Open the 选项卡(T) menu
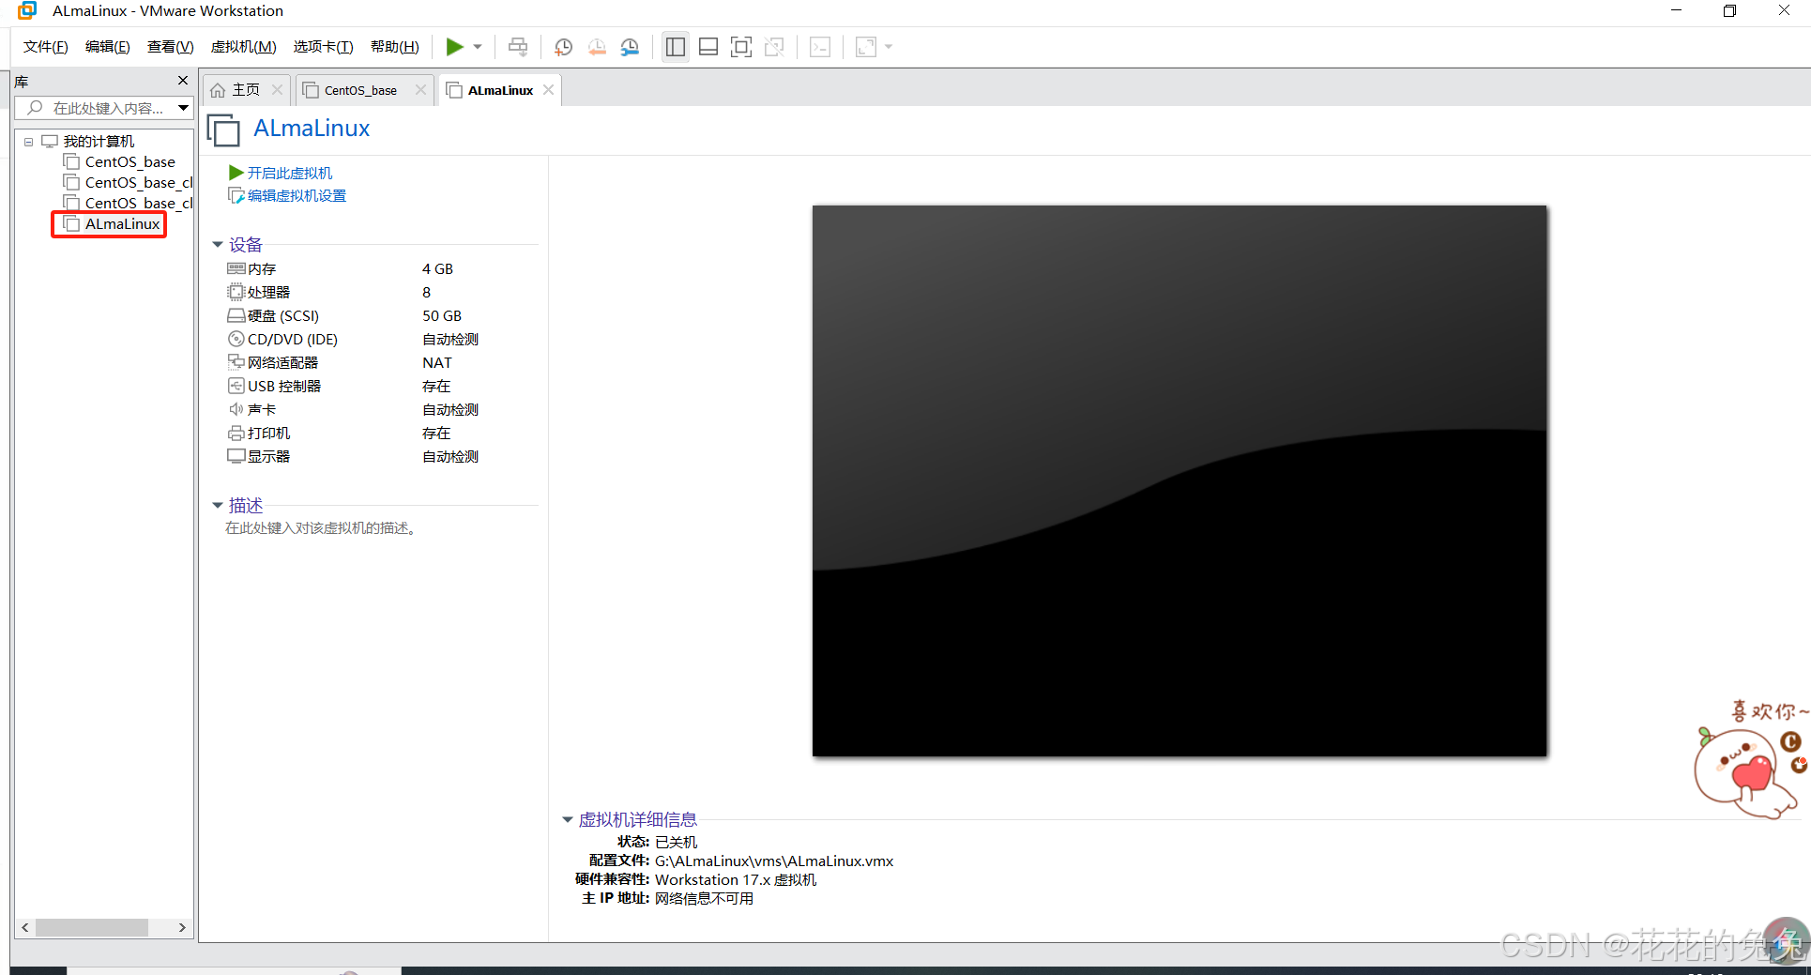The width and height of the screenshot is (1811, 975). 323,47
